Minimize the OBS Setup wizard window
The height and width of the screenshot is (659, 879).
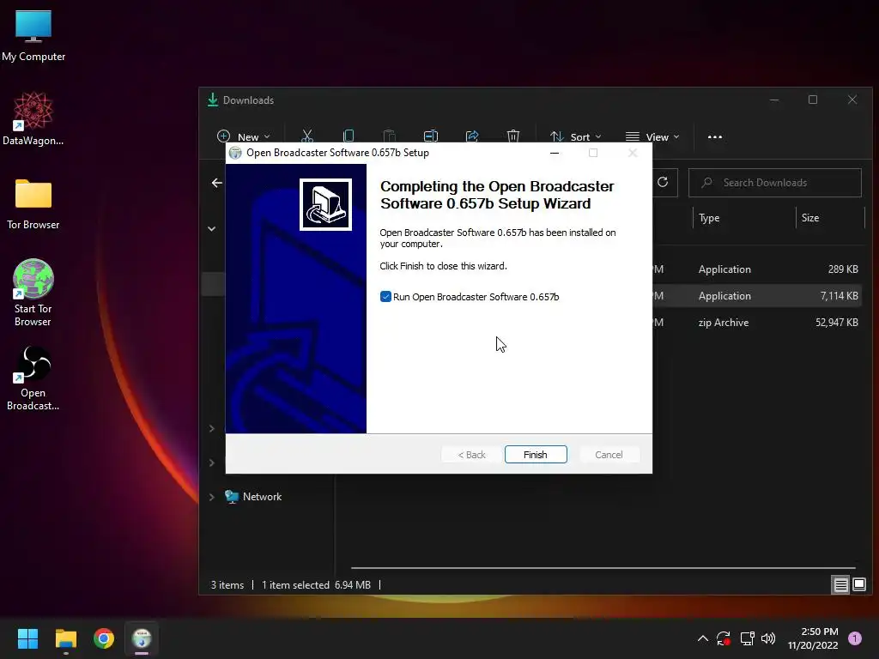click(555, 153)
